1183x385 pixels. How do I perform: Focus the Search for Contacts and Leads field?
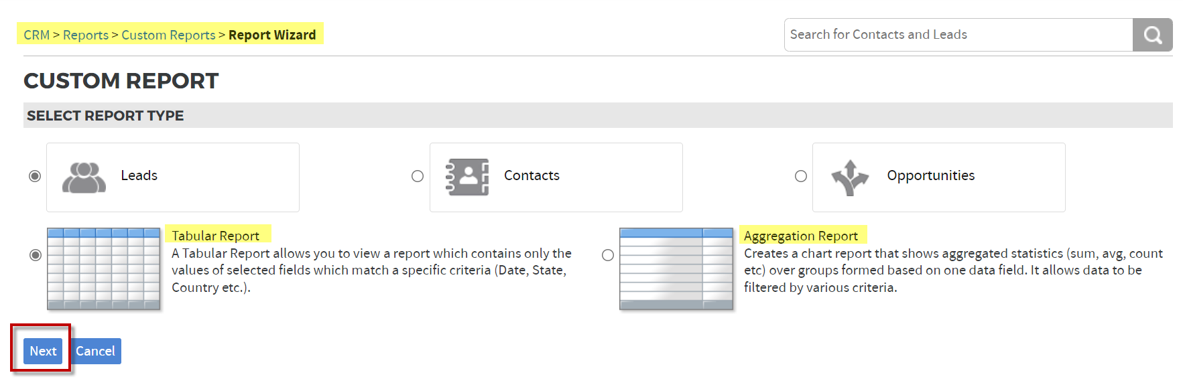(958, 35)
